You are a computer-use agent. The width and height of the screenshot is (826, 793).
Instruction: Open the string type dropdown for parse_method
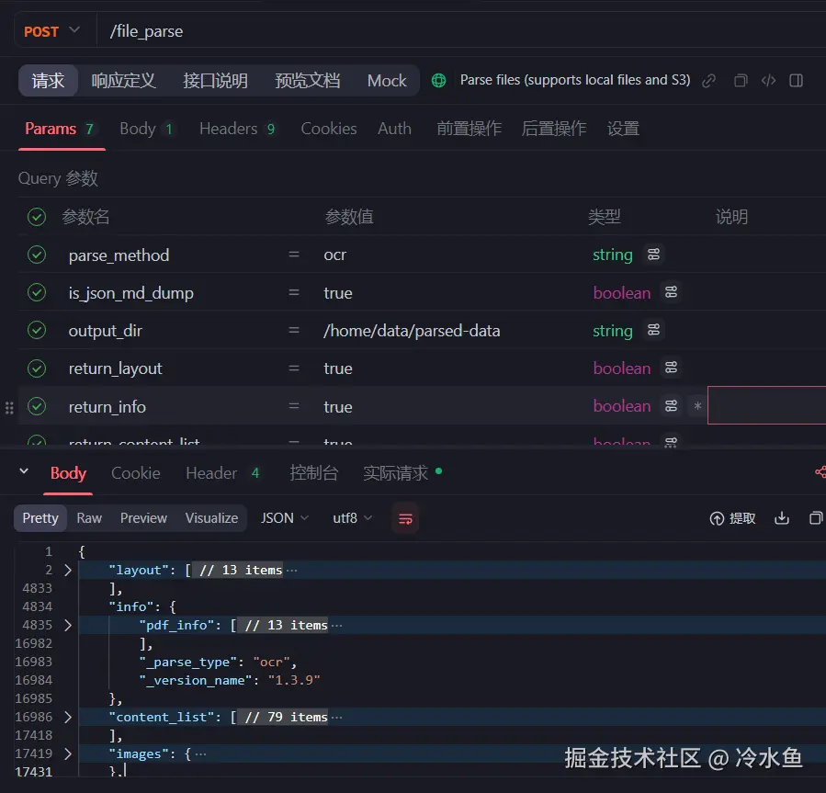[x=612, y=255]
